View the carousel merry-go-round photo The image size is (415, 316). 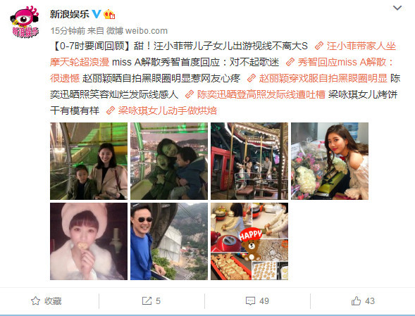(x=249, y=161)
